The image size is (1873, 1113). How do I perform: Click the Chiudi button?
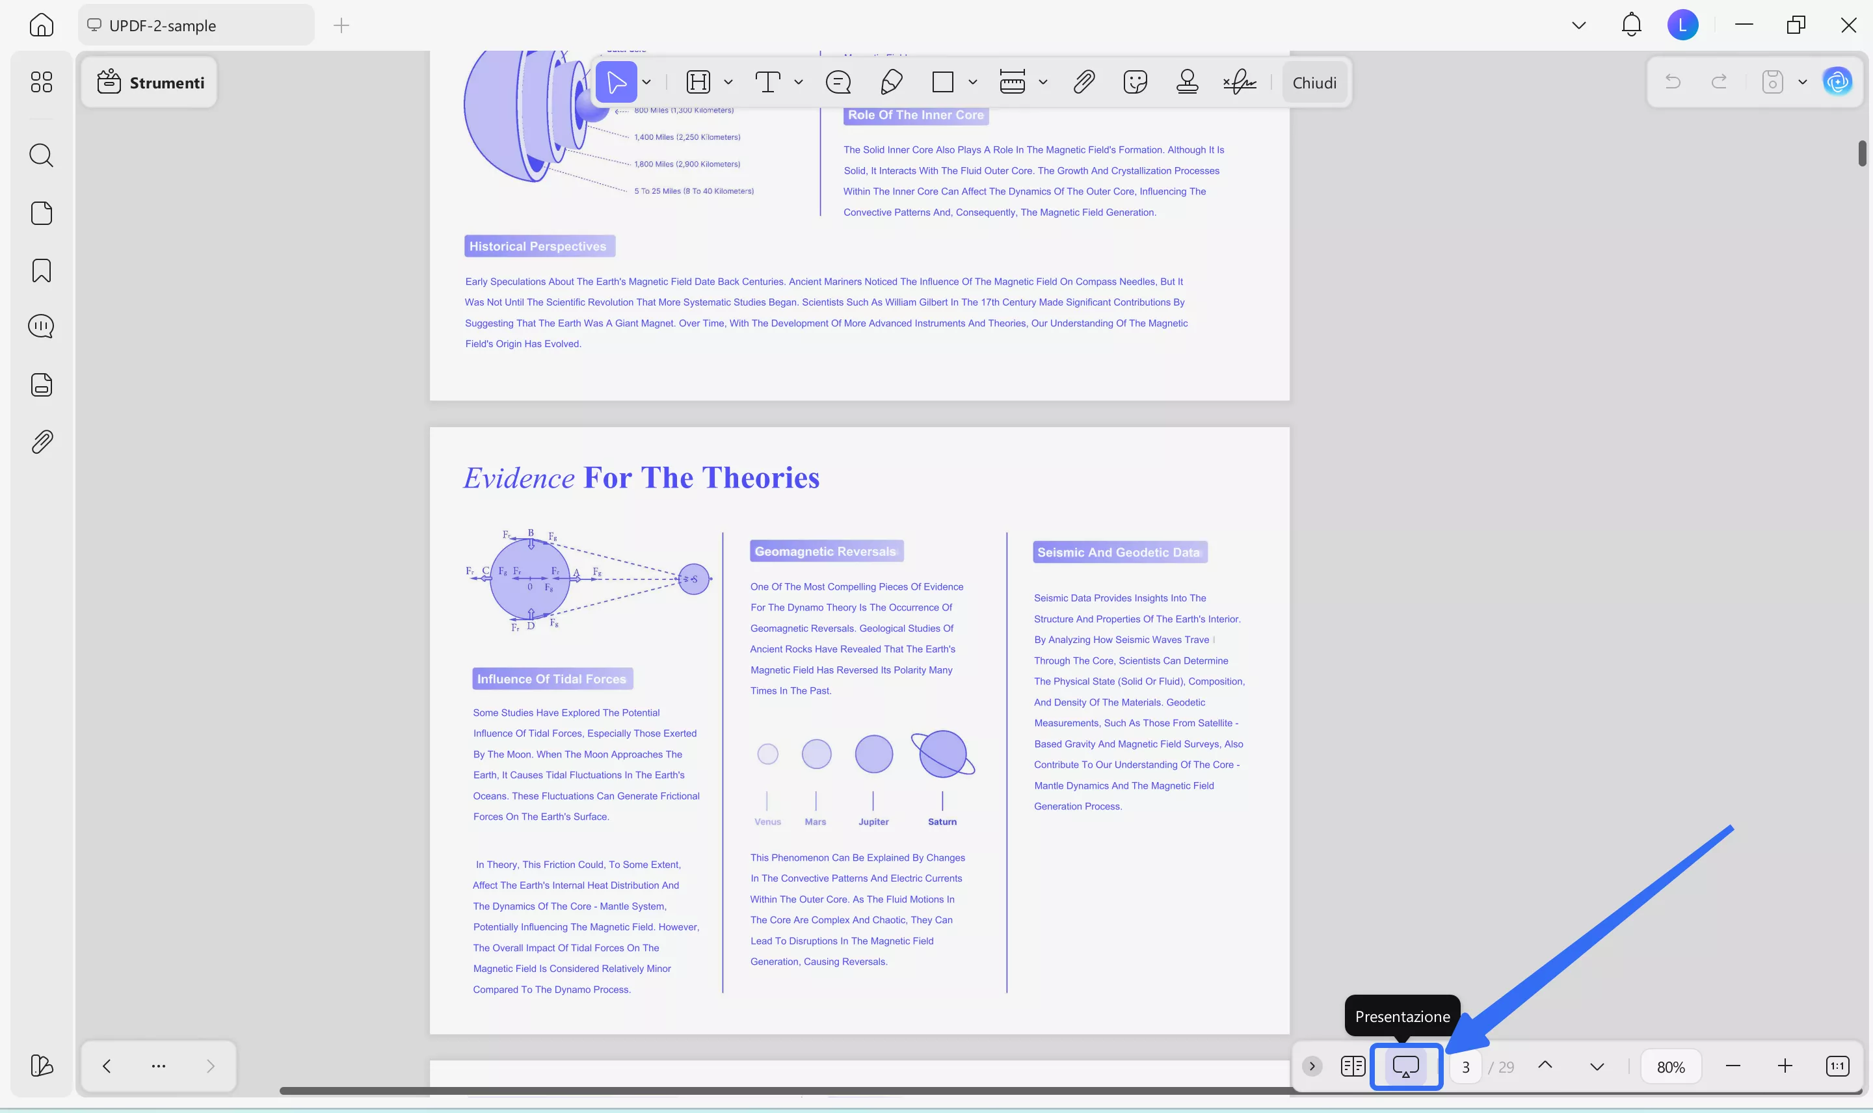1314,82
